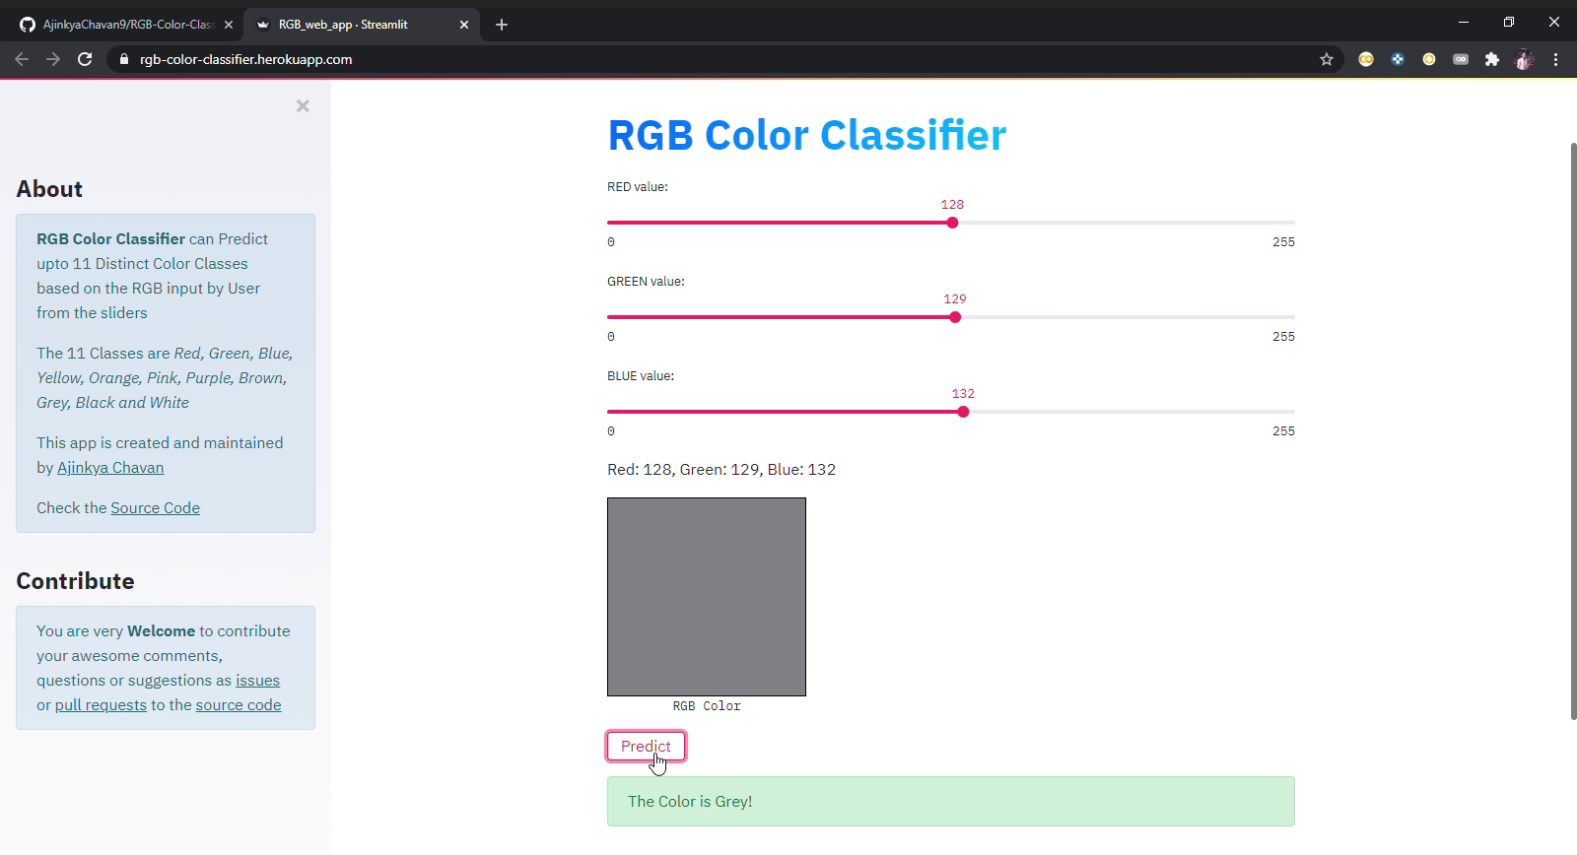
Task: Click the 0 min label of BLUE slider
Action: [611, 431]
